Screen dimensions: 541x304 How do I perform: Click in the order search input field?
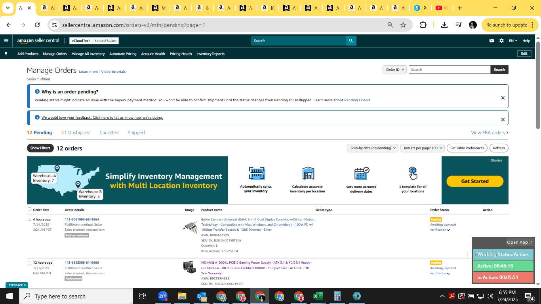coord(450,70)
